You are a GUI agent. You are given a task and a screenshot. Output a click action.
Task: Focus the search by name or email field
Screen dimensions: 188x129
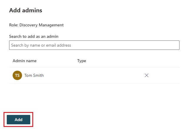tap(94, 45)
